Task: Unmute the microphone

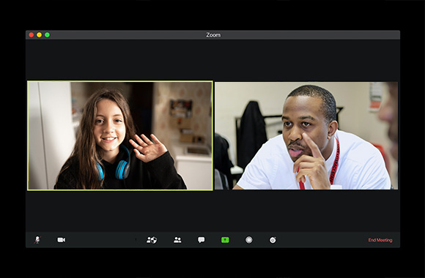Action: point(37,240)
